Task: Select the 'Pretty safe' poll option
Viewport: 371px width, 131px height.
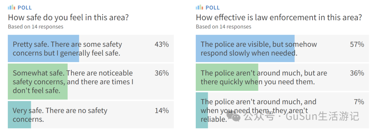Action: point(91,48)
